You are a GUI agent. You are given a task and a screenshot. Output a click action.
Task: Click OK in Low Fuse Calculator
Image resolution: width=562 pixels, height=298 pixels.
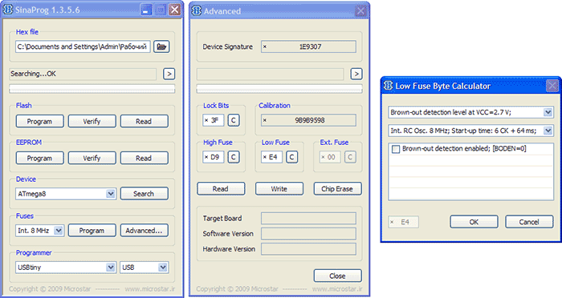point(474,222)
